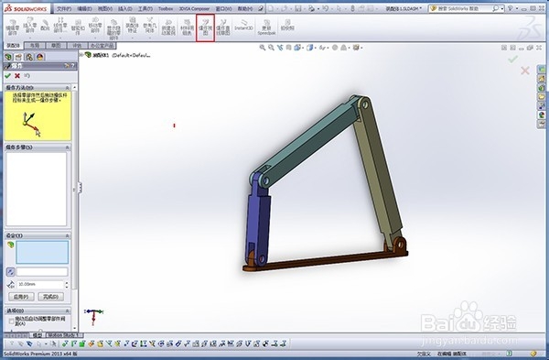Click Zoom to Fit in view toolbar
Screen dimensions: 549x360
tap(263, 48)
